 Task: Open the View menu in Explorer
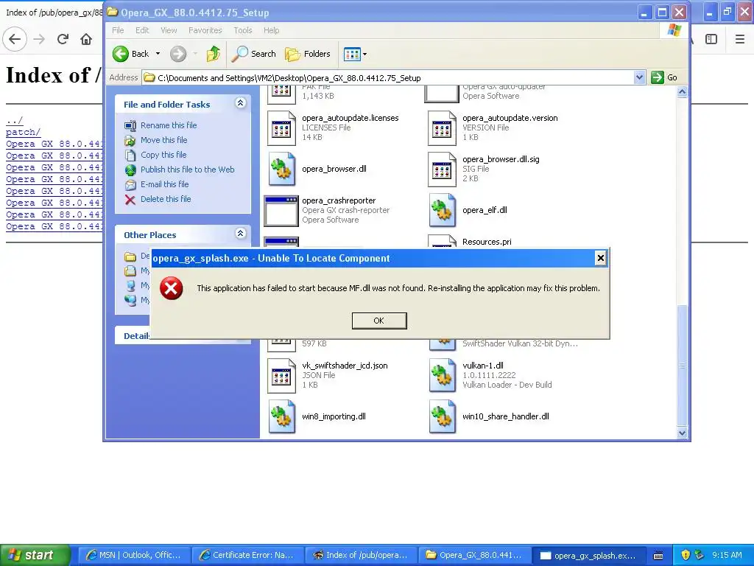(x=169, y=30)
